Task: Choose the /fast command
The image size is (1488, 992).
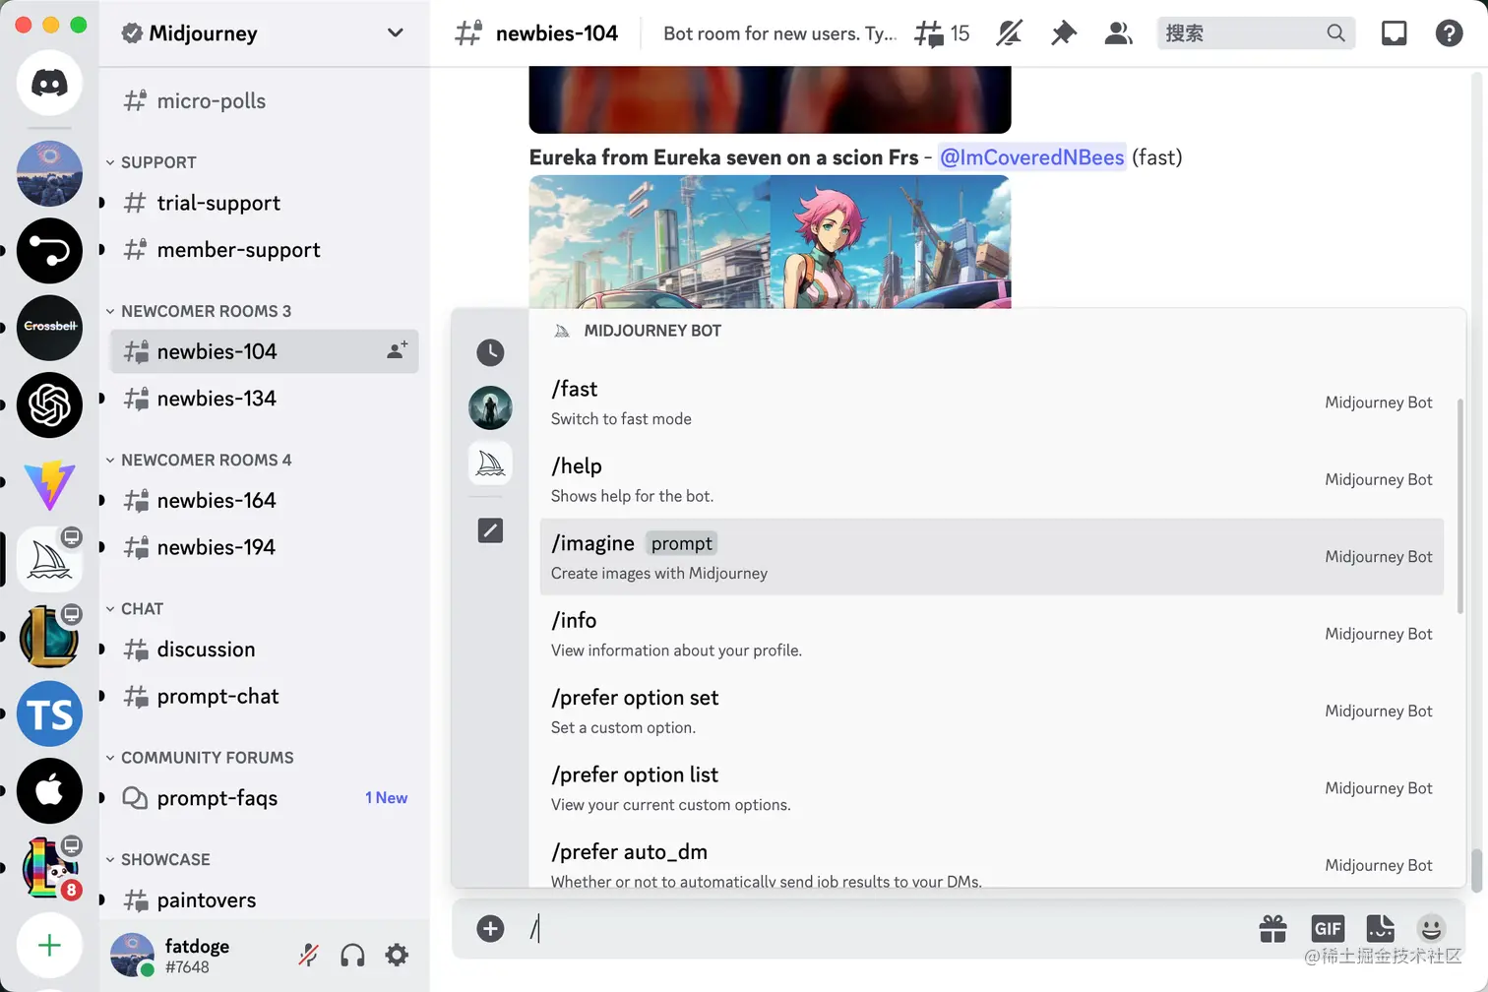Action: (x=992, y=403)
